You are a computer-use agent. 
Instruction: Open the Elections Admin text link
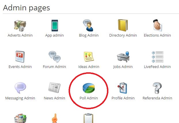click(157, 35)
